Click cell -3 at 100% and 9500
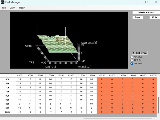The width and height of the screenshot is (160, 120). tap(40, 112)
